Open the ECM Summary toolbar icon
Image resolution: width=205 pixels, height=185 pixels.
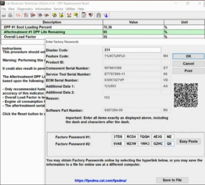point(54,15)
